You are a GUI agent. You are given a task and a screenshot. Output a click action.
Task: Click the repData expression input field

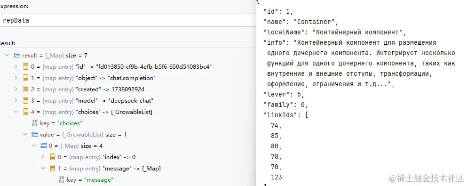pyautogui.click(x=128, y=21)
